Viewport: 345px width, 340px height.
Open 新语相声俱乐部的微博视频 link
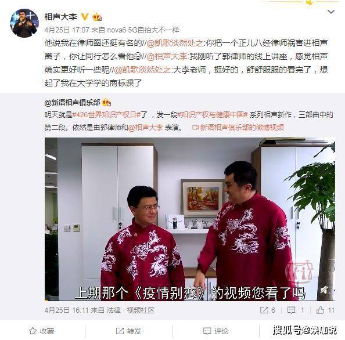pyautogui.click(x=238, y=128)
